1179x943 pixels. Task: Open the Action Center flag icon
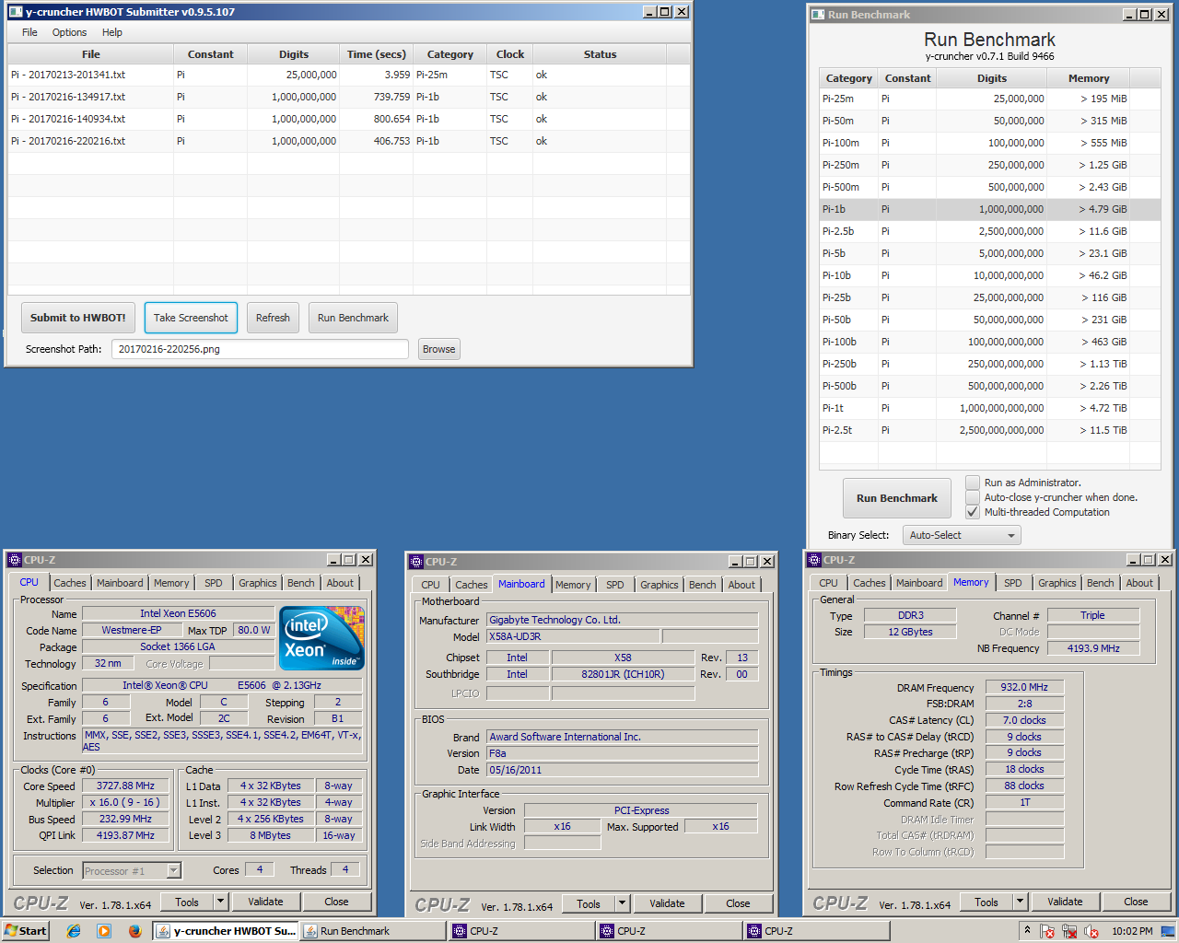1047,931
